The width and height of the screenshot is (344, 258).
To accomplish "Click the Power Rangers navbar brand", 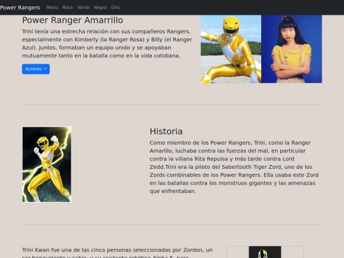I will (x=20, y=8).
